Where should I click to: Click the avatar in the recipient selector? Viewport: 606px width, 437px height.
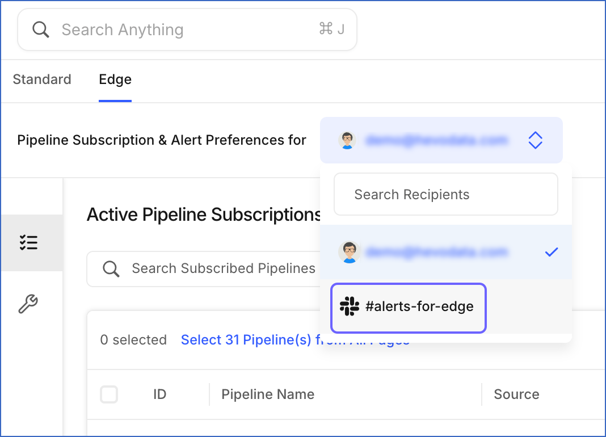348,140
